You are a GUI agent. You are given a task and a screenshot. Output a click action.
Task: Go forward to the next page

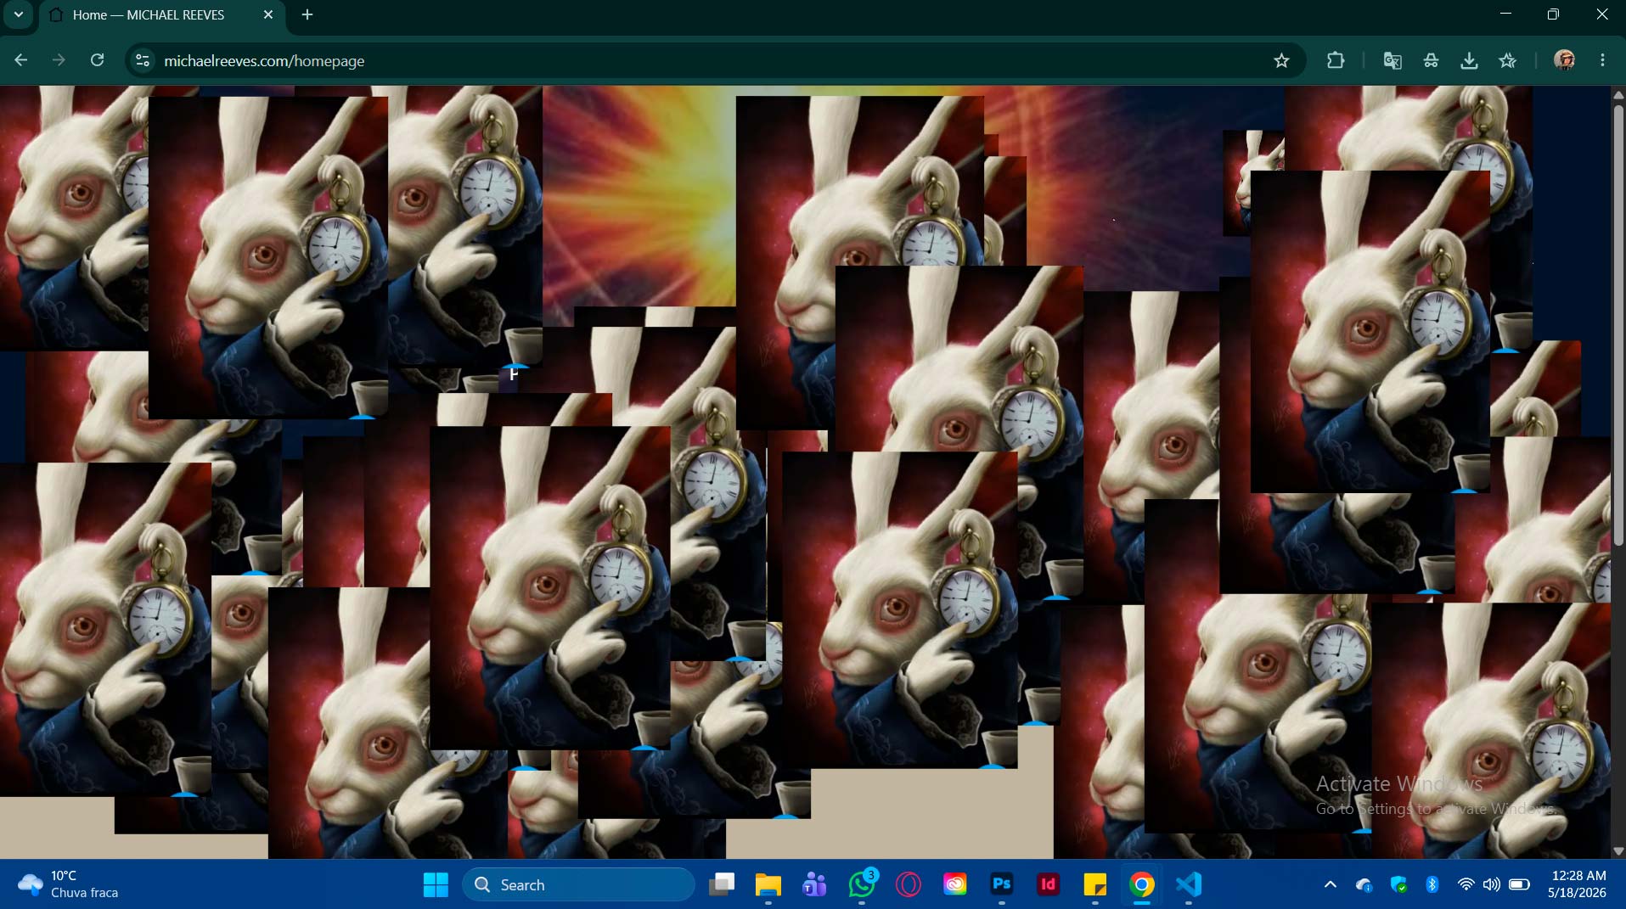pyautogui.click(x=59, y=60)
